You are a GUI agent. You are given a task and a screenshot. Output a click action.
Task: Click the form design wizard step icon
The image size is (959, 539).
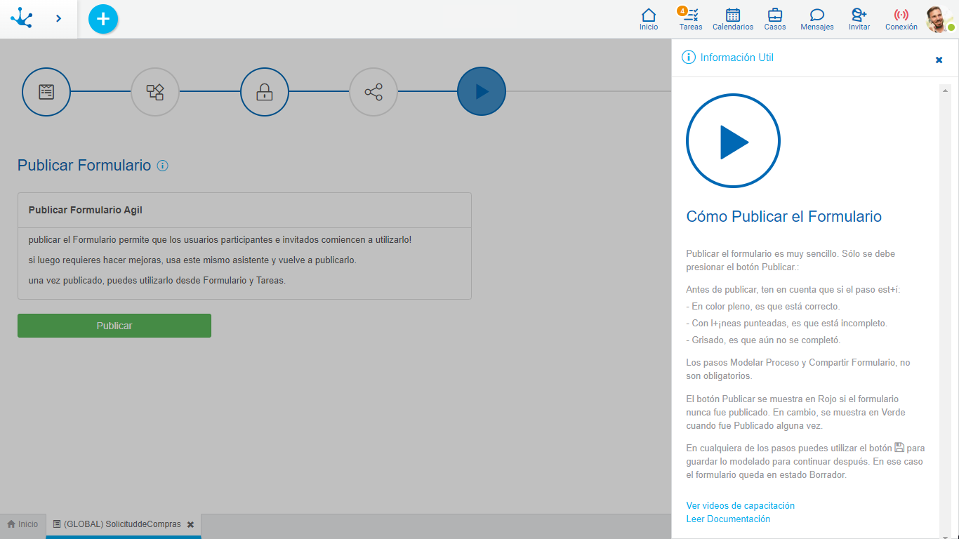(x=46, y=92)
